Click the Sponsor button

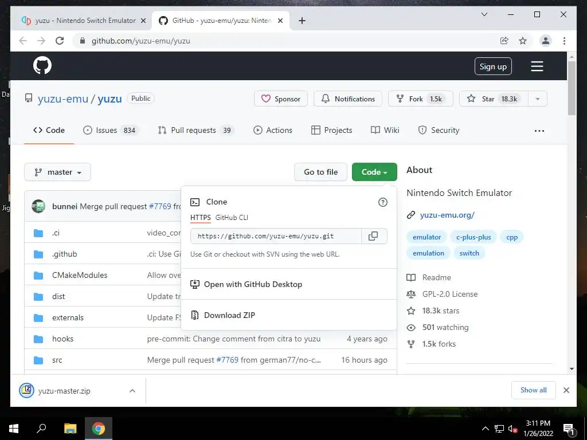coord(281,99)
